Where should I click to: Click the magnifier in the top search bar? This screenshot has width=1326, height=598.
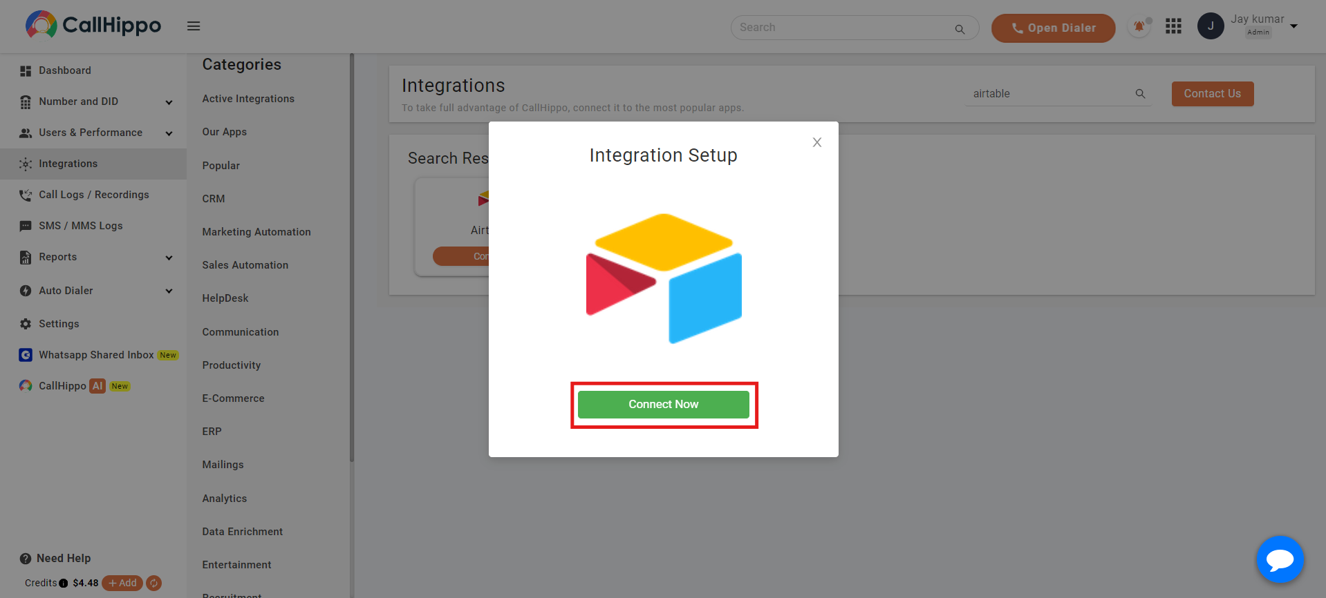pos(960,29)
